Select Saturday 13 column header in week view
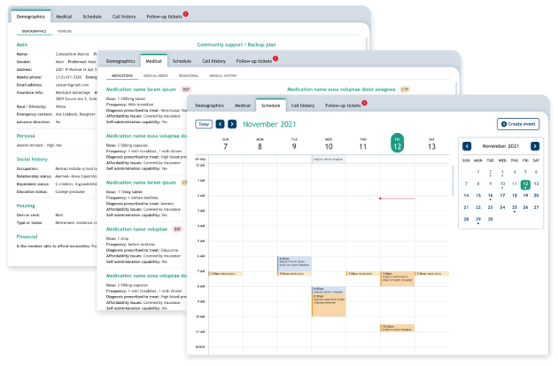Screen dimensions: 558x366 [431, 144]
